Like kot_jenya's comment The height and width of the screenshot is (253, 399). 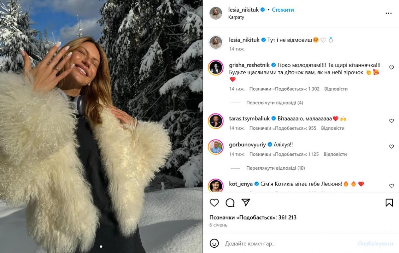coord(391,186)
